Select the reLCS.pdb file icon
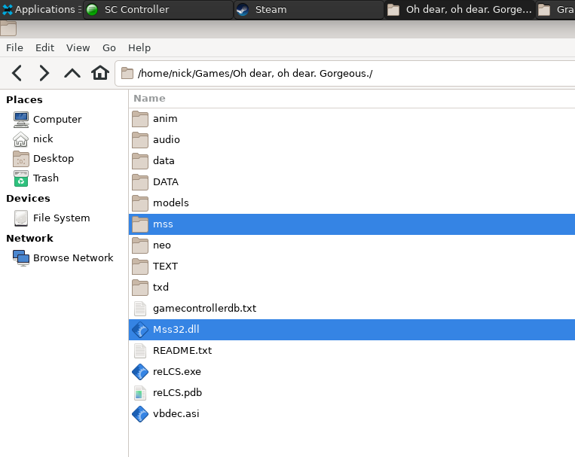 [x=140, y=392]
